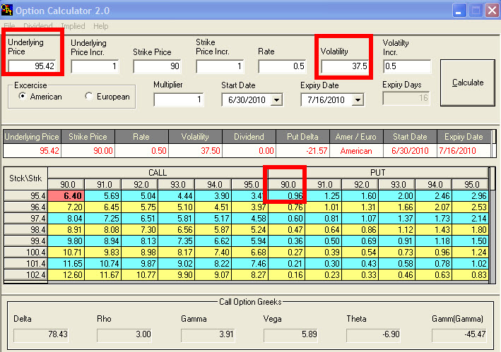Image resolution: width=501 pixels, height=352 pixels.
Task: Expand the Expiry Date dropdown arrow
Action: coord(358,100)
